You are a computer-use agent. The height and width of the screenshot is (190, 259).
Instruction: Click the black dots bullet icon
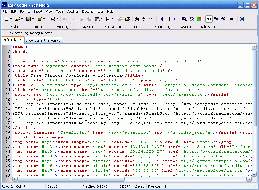232,19
